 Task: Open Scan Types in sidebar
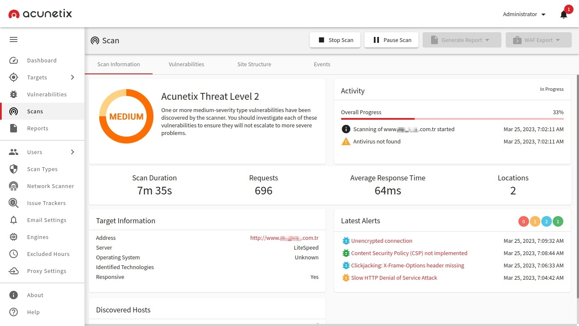pyautogui.click(x=42, y=169)
